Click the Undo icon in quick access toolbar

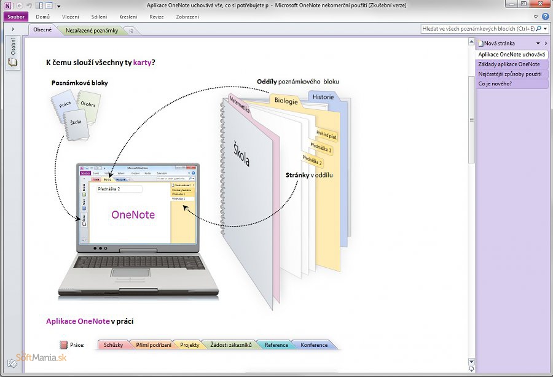point(29,6)
